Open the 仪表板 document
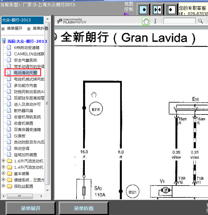This screenshot has height=215, width=208. click(x=20, y=136)
